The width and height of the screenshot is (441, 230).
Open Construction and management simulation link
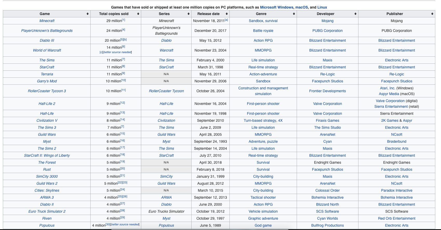tap(263, 91)
